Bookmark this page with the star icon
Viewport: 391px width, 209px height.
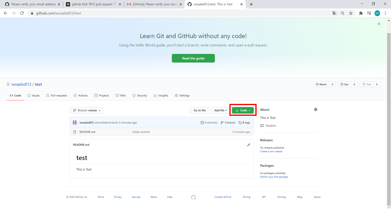(x=351, y=13)
